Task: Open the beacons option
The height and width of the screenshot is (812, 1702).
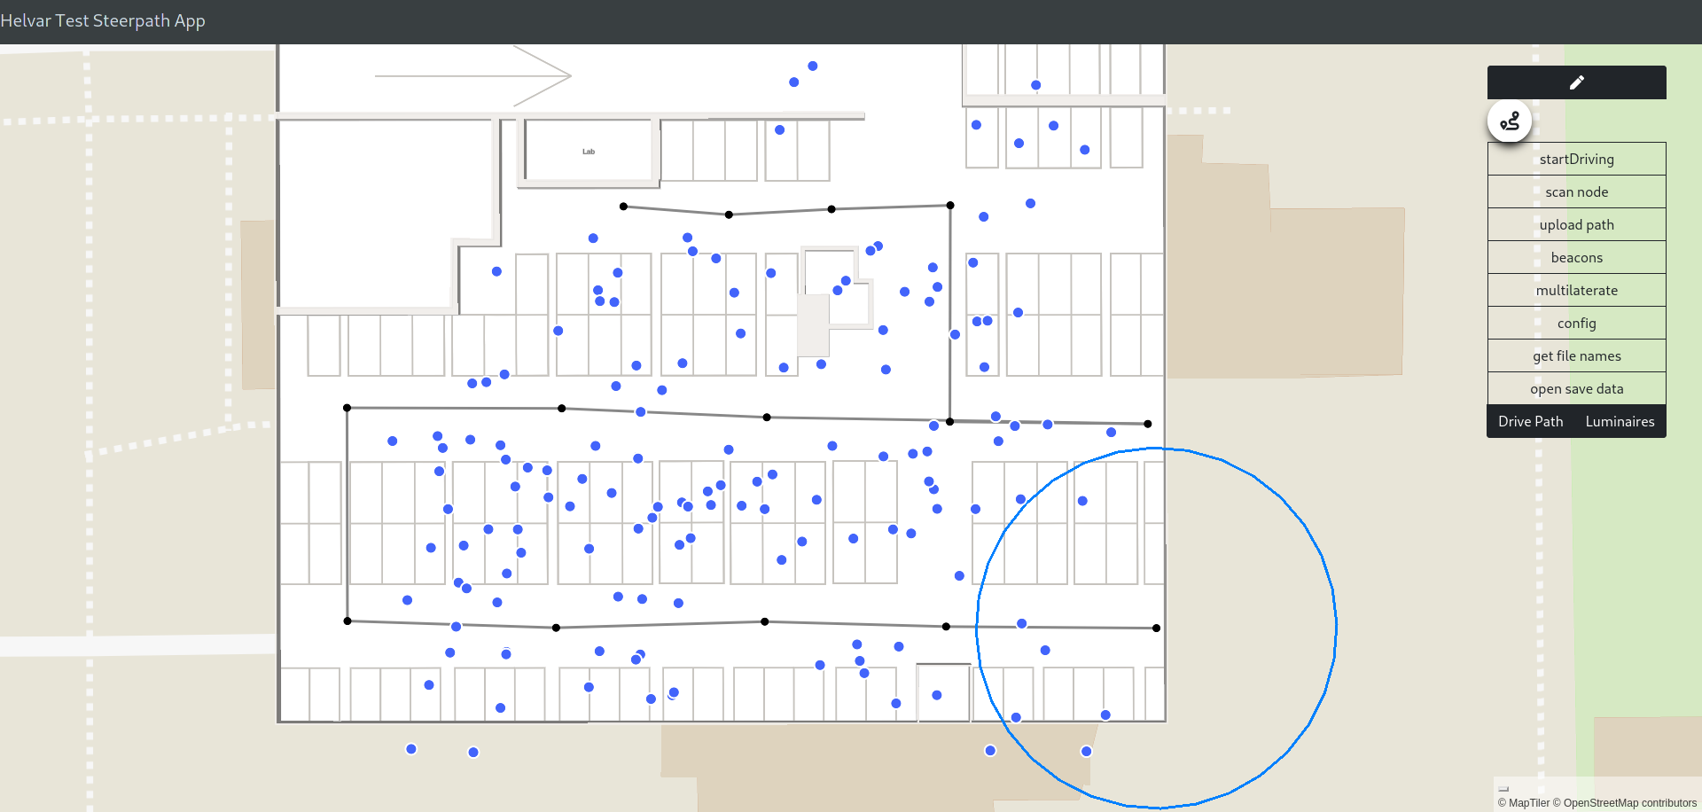Action: (1576, 257)
